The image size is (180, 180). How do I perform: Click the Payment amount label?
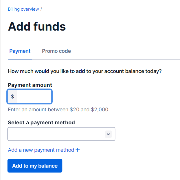coord(30,85)
